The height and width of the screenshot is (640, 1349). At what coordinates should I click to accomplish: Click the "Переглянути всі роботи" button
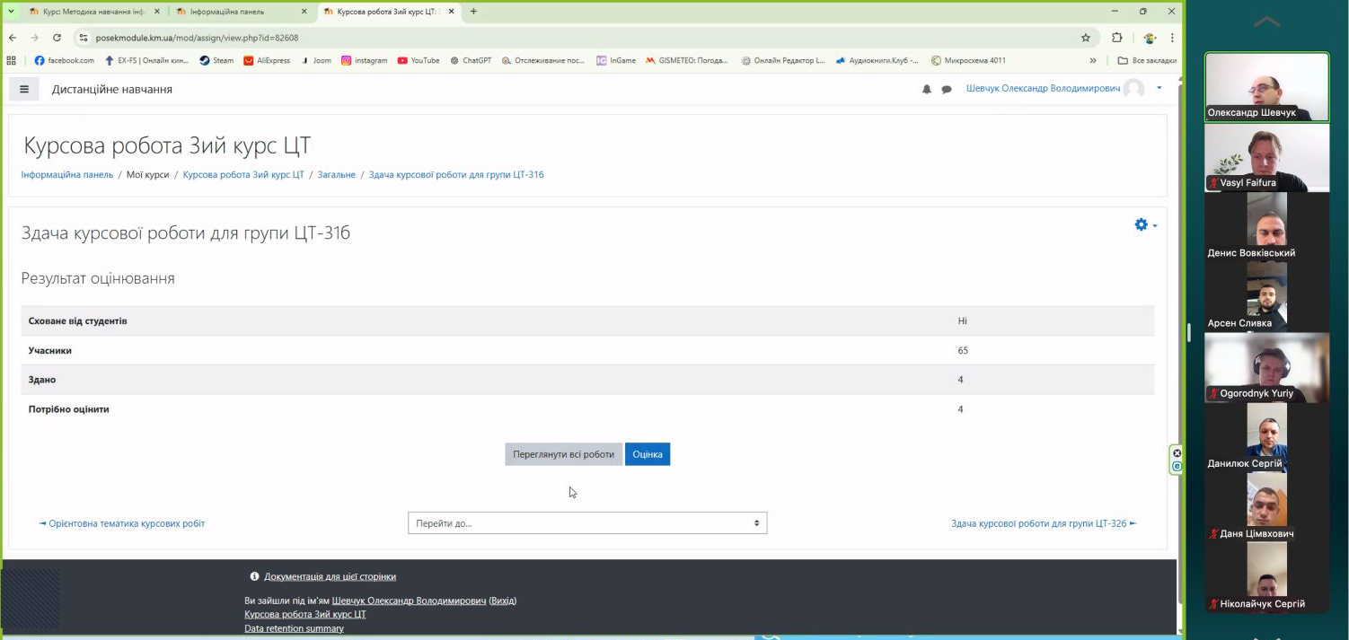point(563,454)
